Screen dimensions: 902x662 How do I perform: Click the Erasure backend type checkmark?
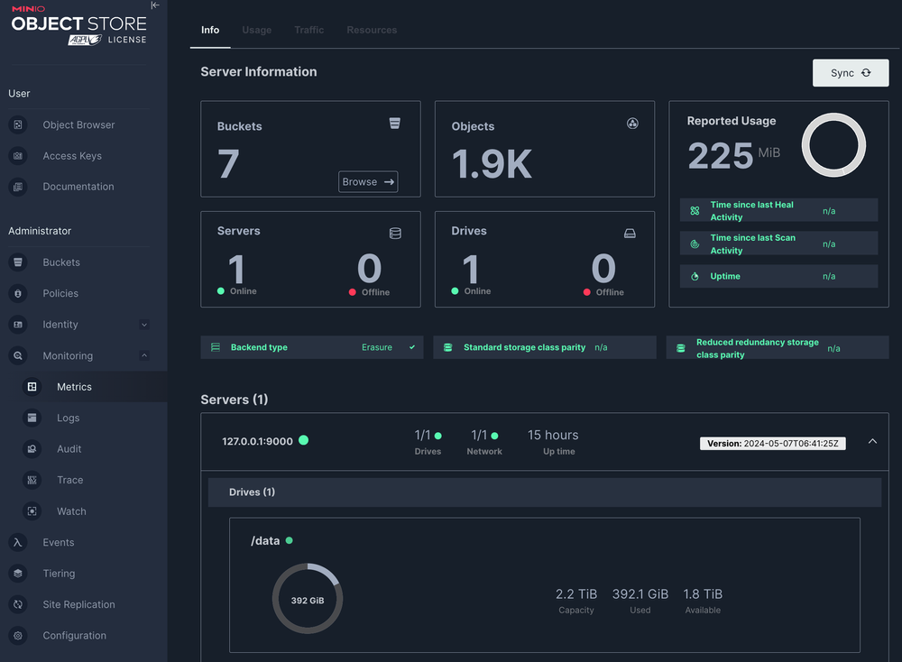point(412,347)
